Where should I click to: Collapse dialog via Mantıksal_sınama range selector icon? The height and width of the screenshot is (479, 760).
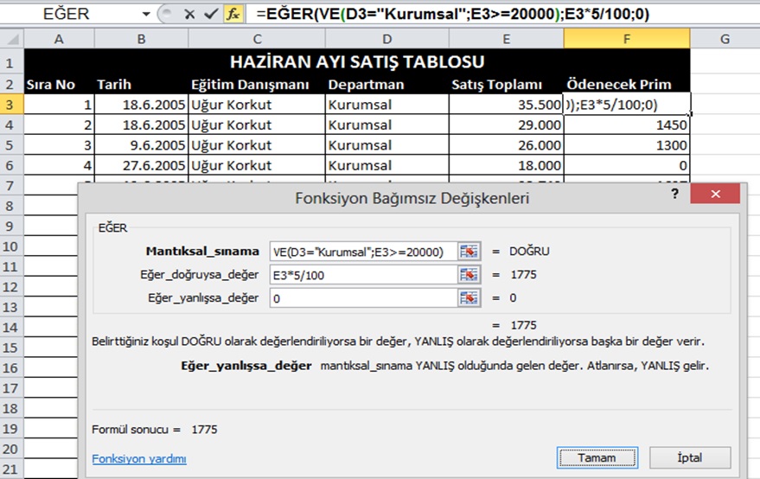[469, 251]
